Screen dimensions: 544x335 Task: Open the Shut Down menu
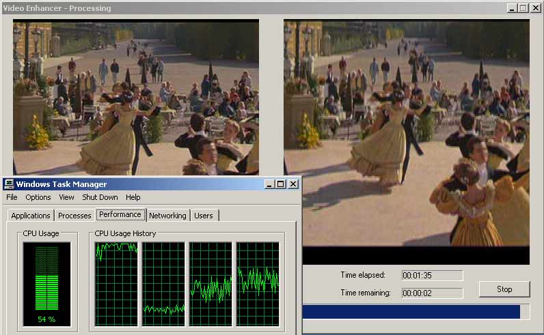pyautogui.click(x=100, y=197)
